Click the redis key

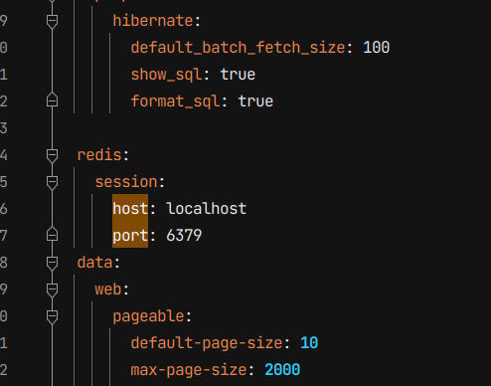point(99,155)
